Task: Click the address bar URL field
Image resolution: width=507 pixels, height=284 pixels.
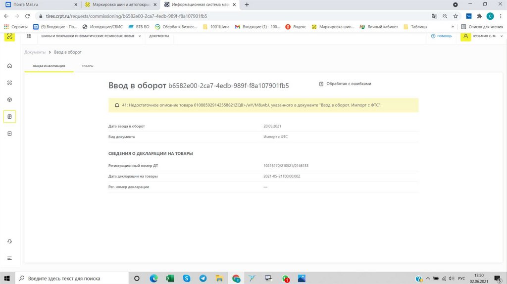Action: 233,16
